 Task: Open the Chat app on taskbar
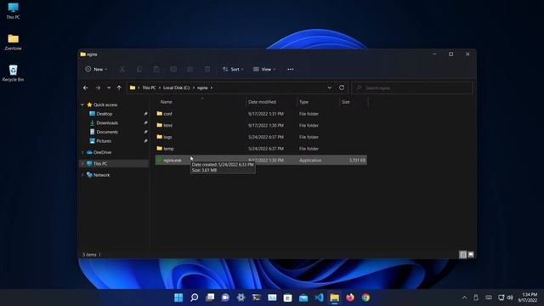click(225, 297)
